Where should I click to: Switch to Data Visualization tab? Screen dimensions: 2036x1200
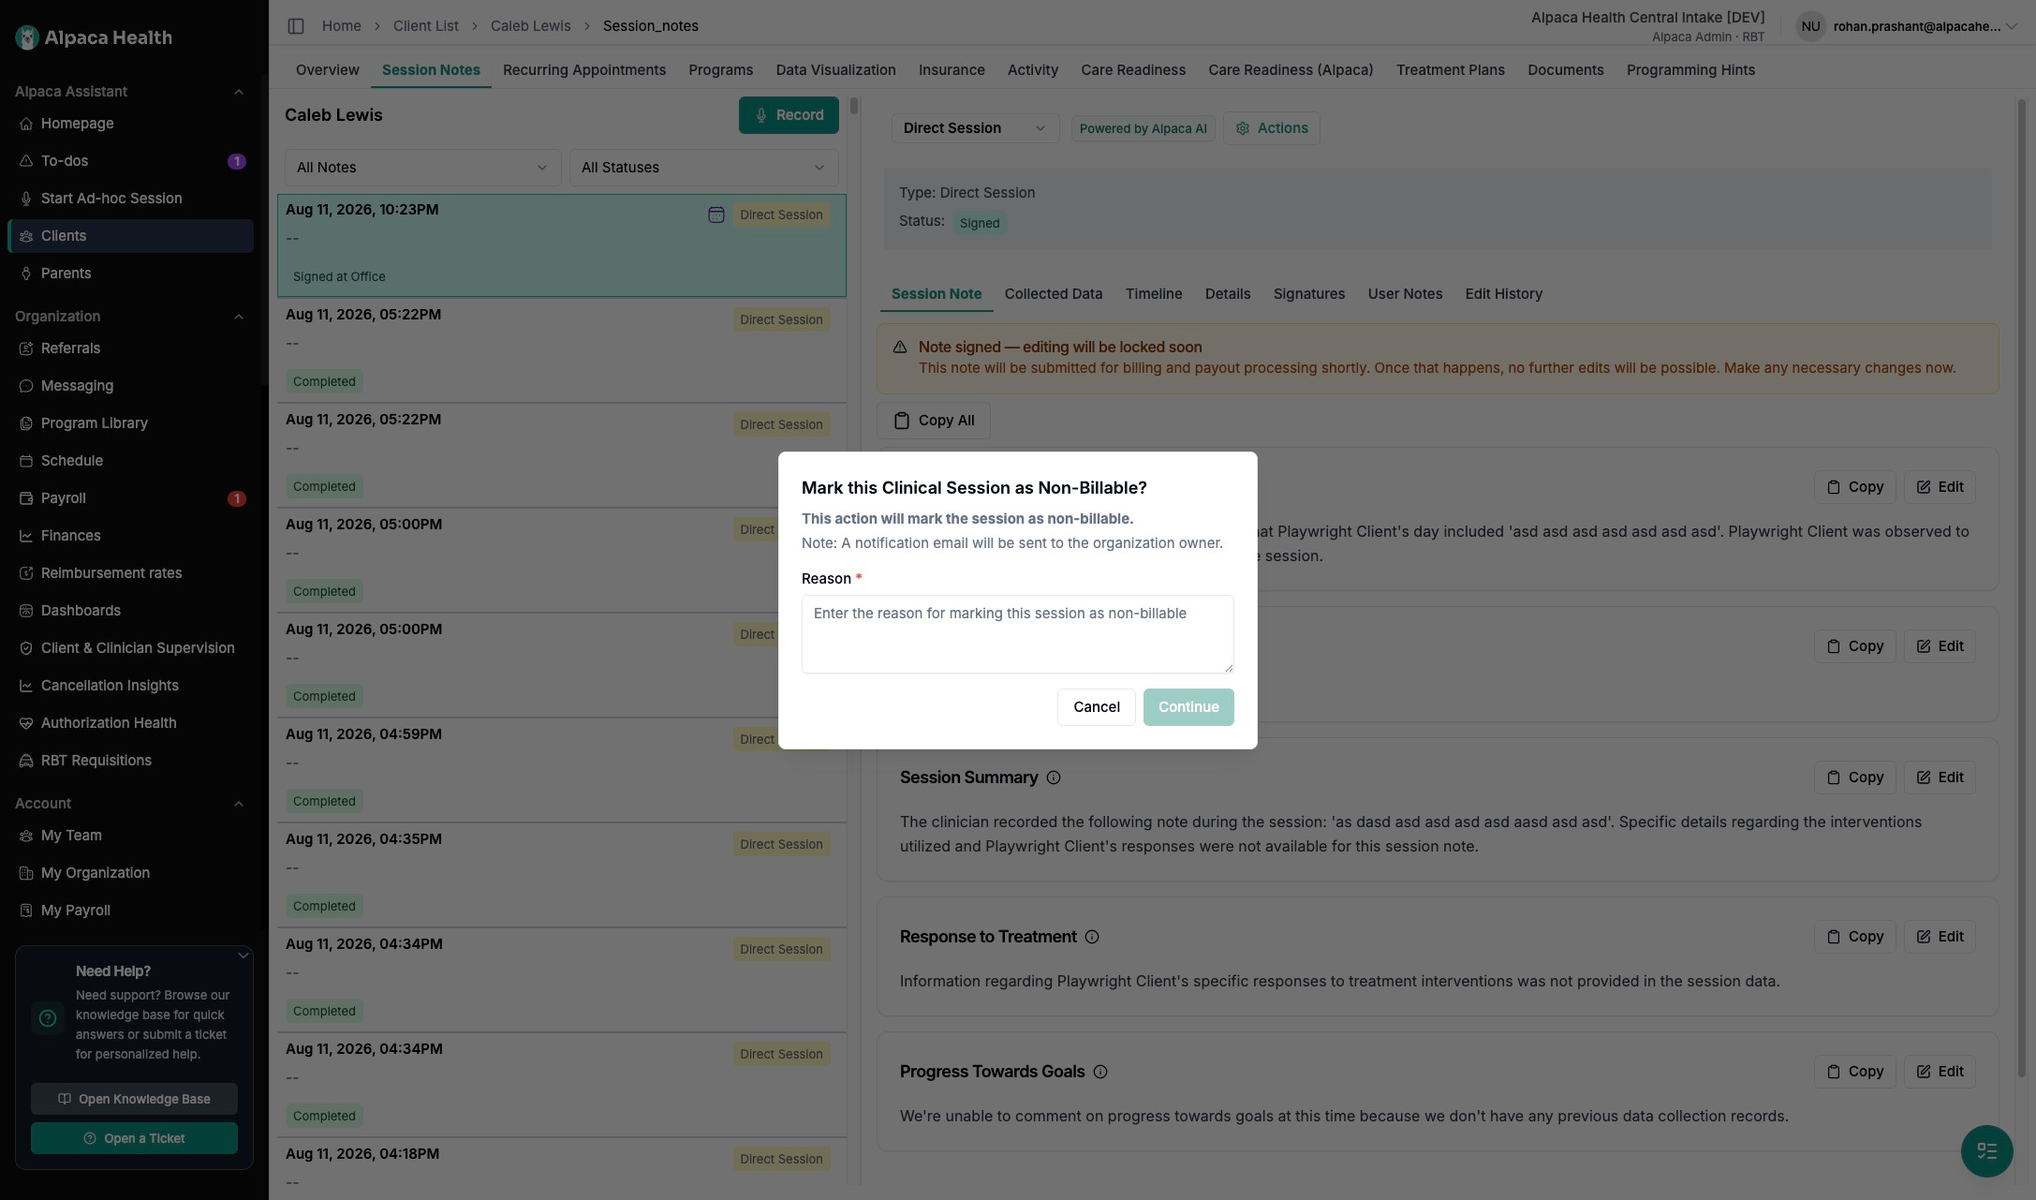835,70
